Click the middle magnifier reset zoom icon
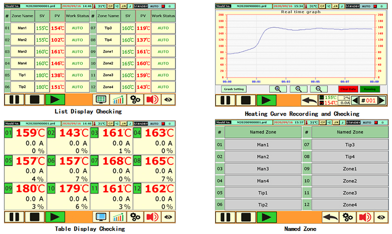Screen dimensions: 392x234 (298, 89)
